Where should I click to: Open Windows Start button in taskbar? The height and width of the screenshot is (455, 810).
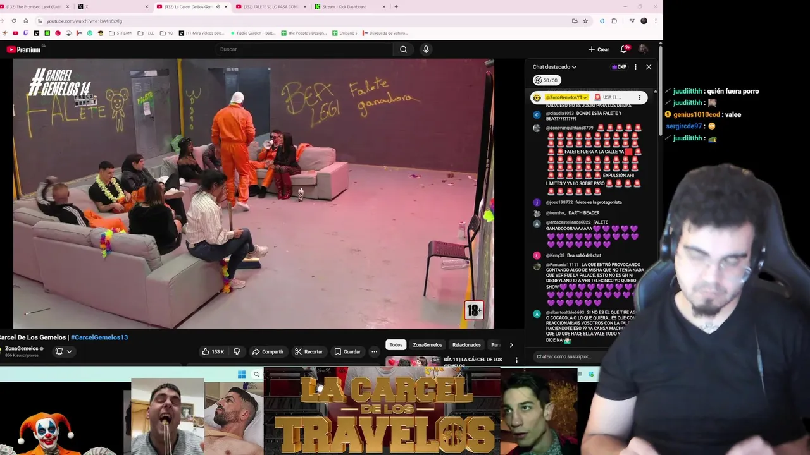coord(242,374)
